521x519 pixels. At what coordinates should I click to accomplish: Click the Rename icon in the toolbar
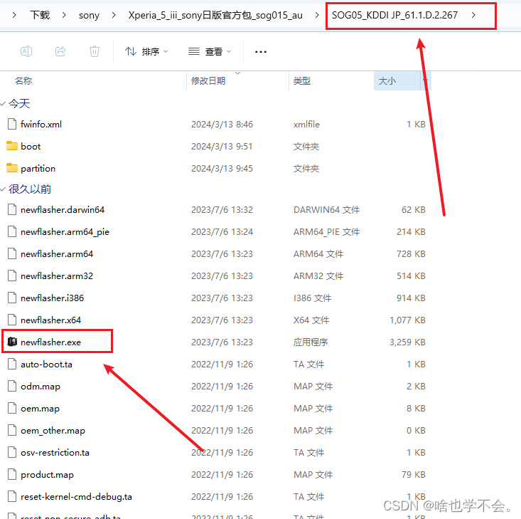pos(26,51)
